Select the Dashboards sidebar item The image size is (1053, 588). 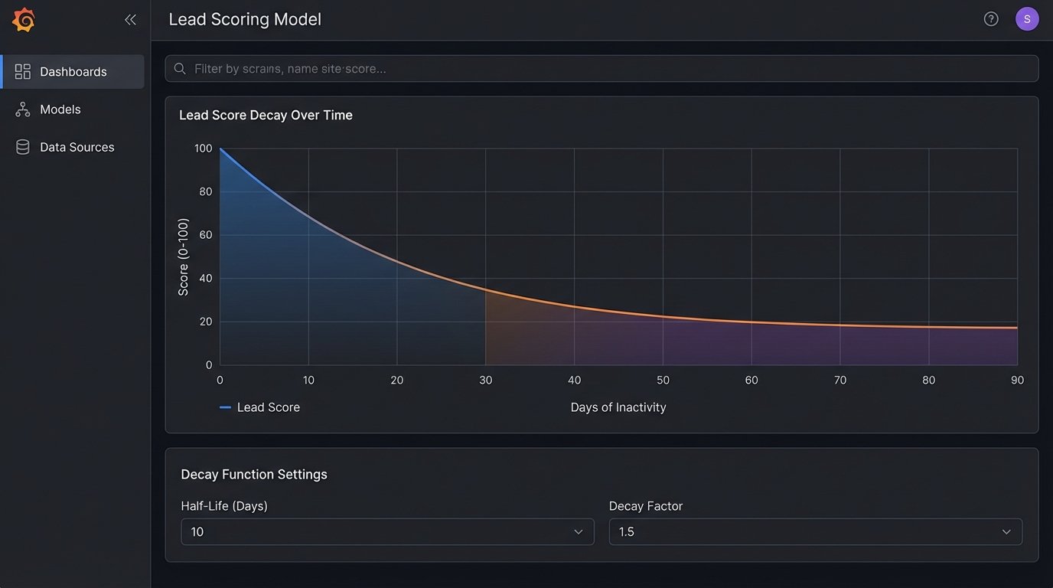73,71
